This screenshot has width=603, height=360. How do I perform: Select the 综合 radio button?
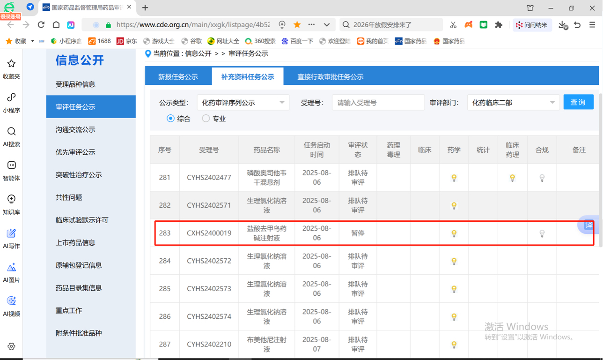(170, 119)
